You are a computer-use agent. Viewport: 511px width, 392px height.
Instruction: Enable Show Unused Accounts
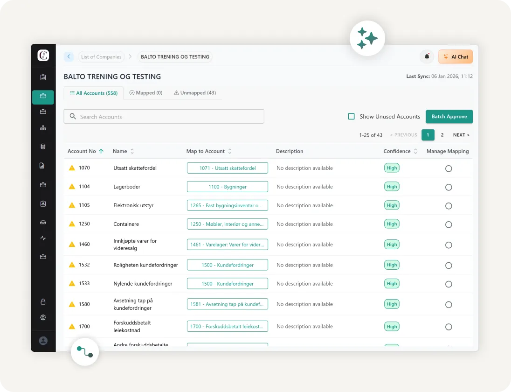[x=351, y=116]
